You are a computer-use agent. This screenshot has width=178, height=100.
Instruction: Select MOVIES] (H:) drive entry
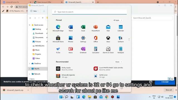pos(39,46)
